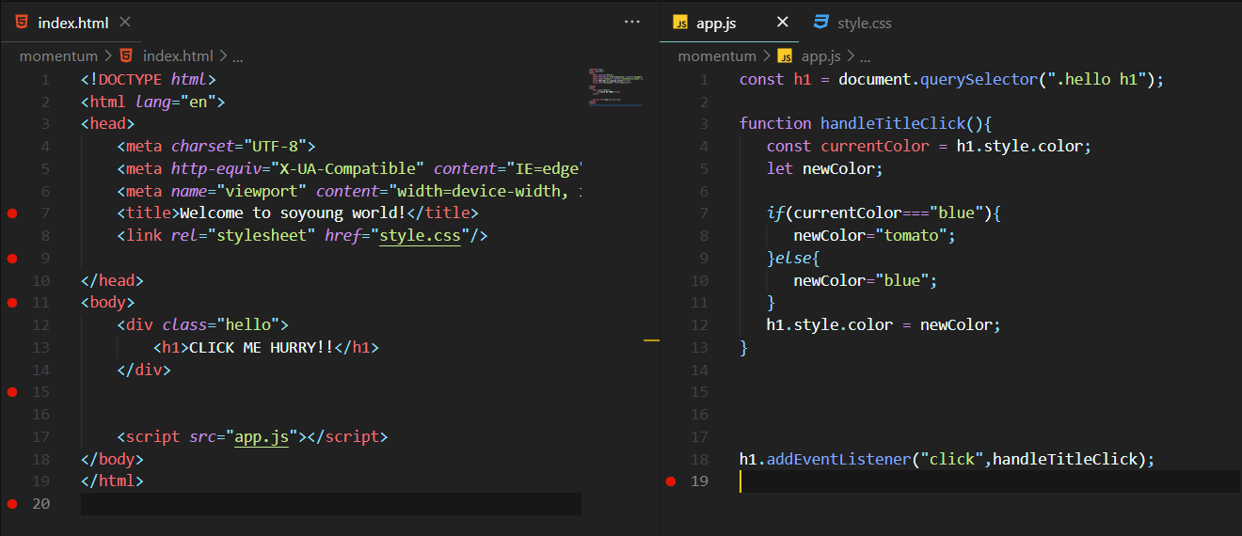
Task: Click JS icon on app.js tab
Action: 680,23
